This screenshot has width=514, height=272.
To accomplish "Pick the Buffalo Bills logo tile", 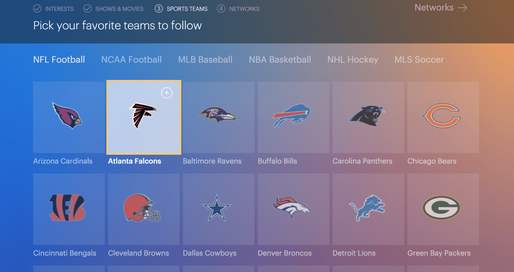I will 293,117.
